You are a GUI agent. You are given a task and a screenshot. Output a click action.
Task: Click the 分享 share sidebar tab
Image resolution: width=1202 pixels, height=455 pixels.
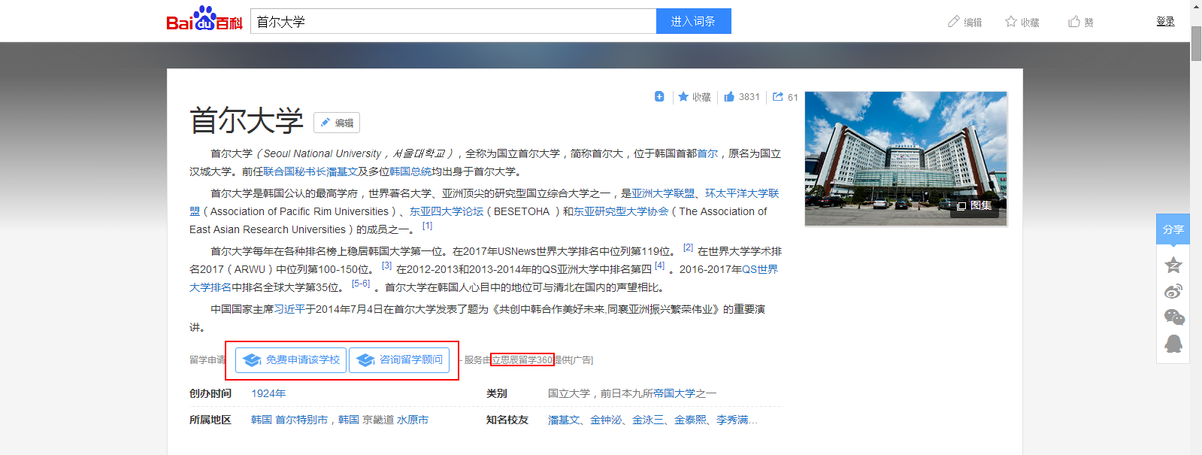[x=1173, y=229]
